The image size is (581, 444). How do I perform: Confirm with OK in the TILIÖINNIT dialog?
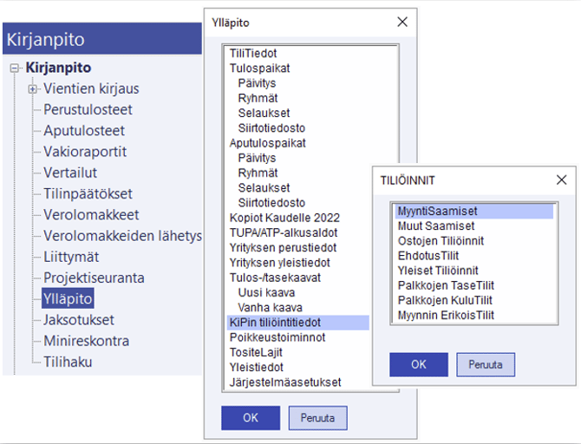point(419,364)
